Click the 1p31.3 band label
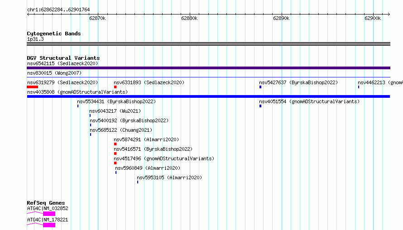 (35, 39)
